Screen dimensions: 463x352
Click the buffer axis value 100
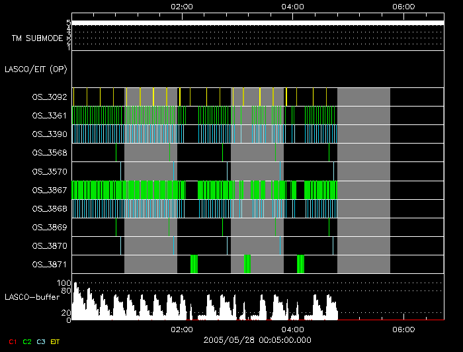pyautogui.click(x=64, y=283)
